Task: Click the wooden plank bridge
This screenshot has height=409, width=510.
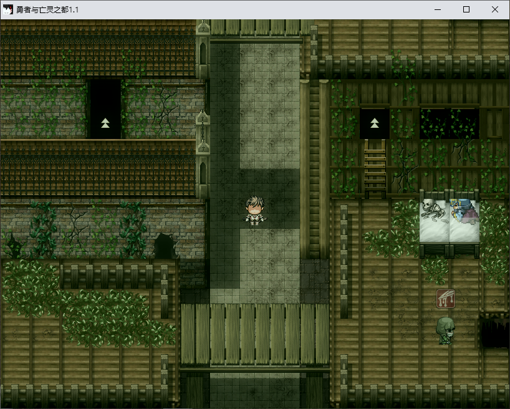Action: (x=254, y=334)
